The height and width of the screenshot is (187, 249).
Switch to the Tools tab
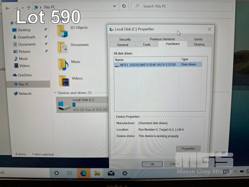pos(147,45)
